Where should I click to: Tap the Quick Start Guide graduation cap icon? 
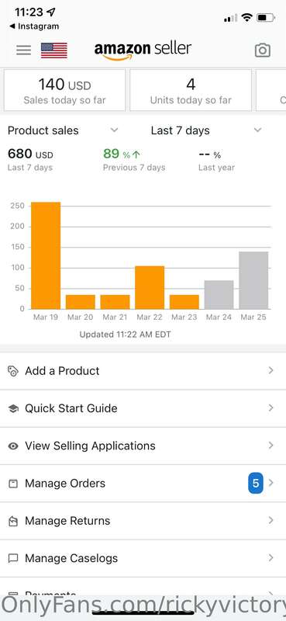[13, 409]
